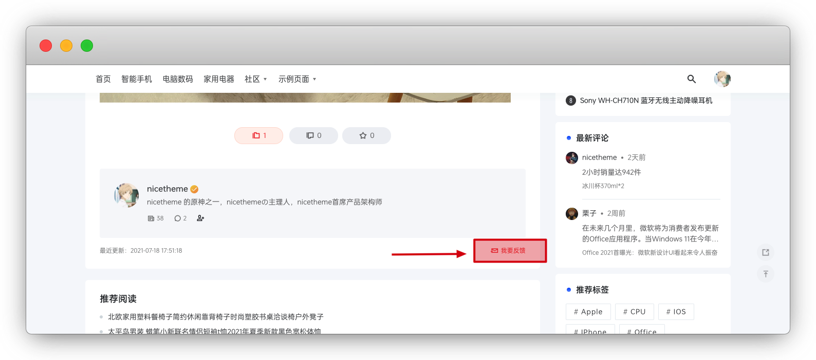The width and height of the screenshot is (816, 360).
Task: Open 栗子 commenter name
Action: click(589, 213)
